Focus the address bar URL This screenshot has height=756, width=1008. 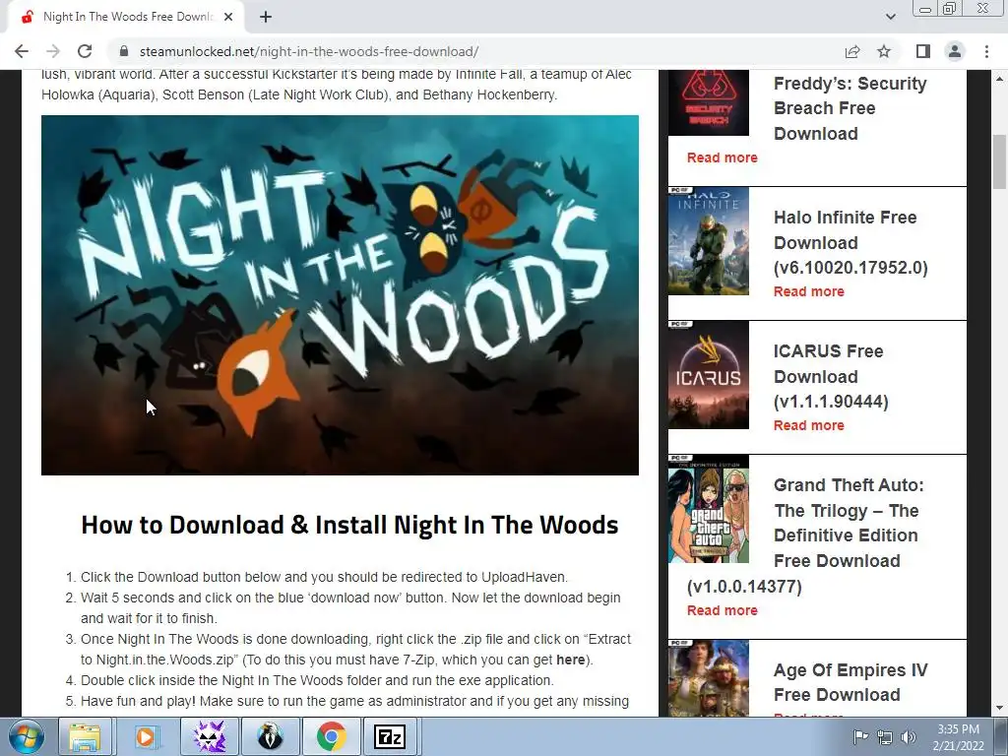(x=308, y=51)
